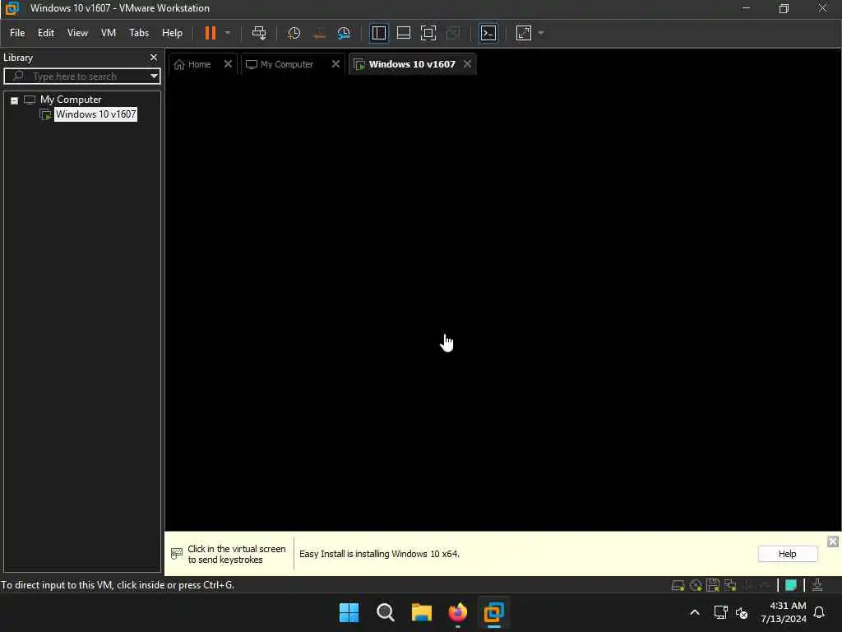
Task: Click the hard disk device status icon
Action: pyautogui.click(x=678, y=585)
